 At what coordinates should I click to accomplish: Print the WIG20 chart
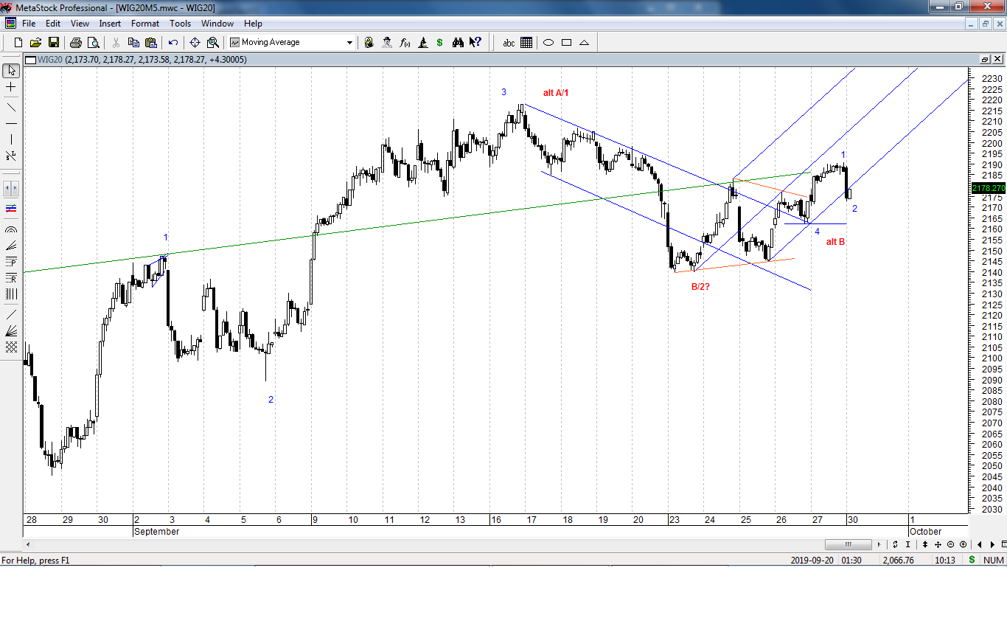(x=76, y=43)
